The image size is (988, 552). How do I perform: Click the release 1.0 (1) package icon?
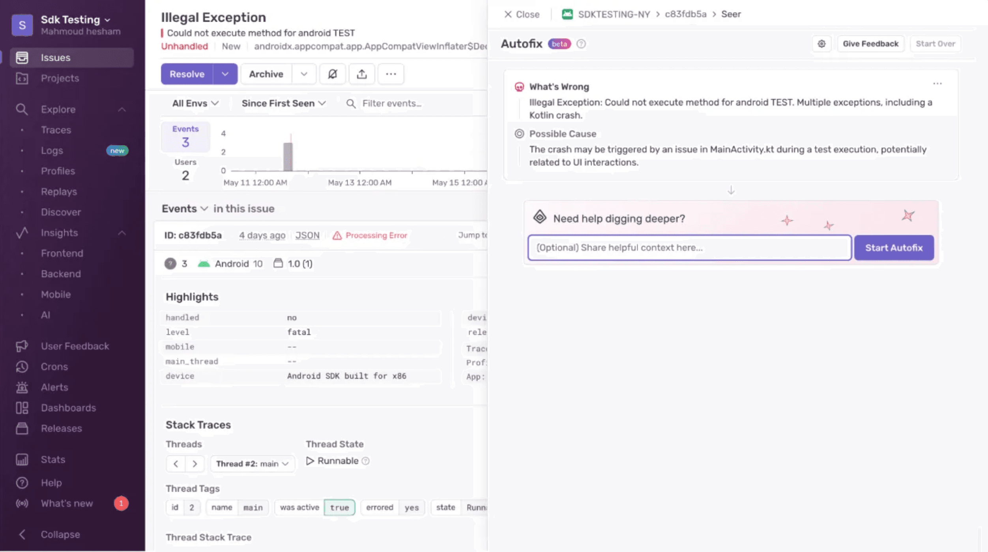[x=278, y=263]
